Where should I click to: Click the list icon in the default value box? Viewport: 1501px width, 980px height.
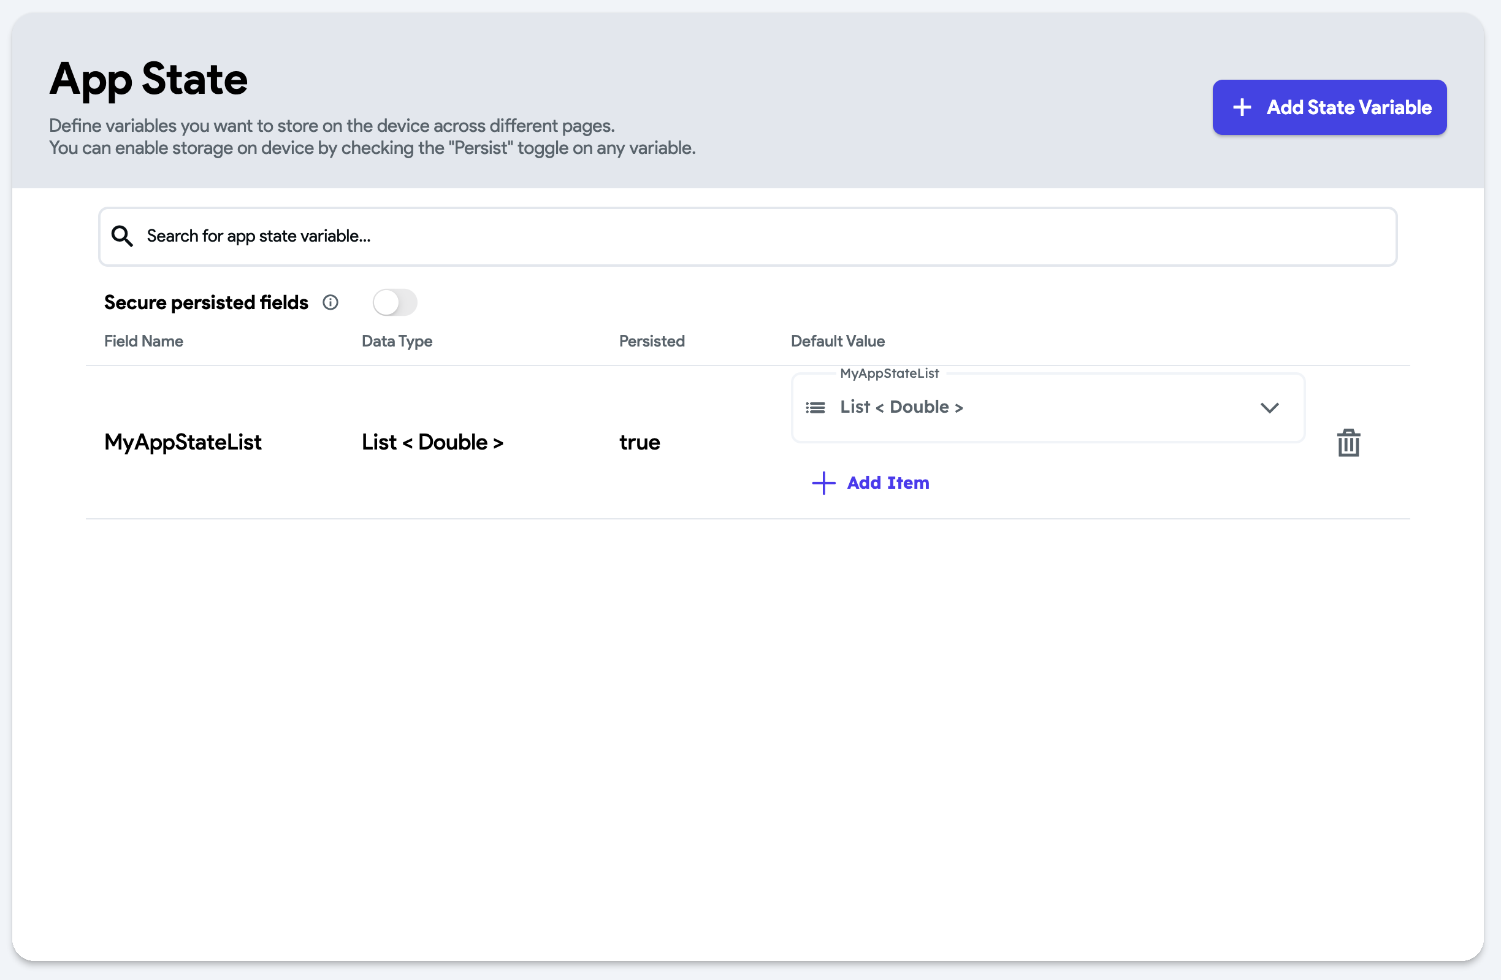click(x=815, y=408)
